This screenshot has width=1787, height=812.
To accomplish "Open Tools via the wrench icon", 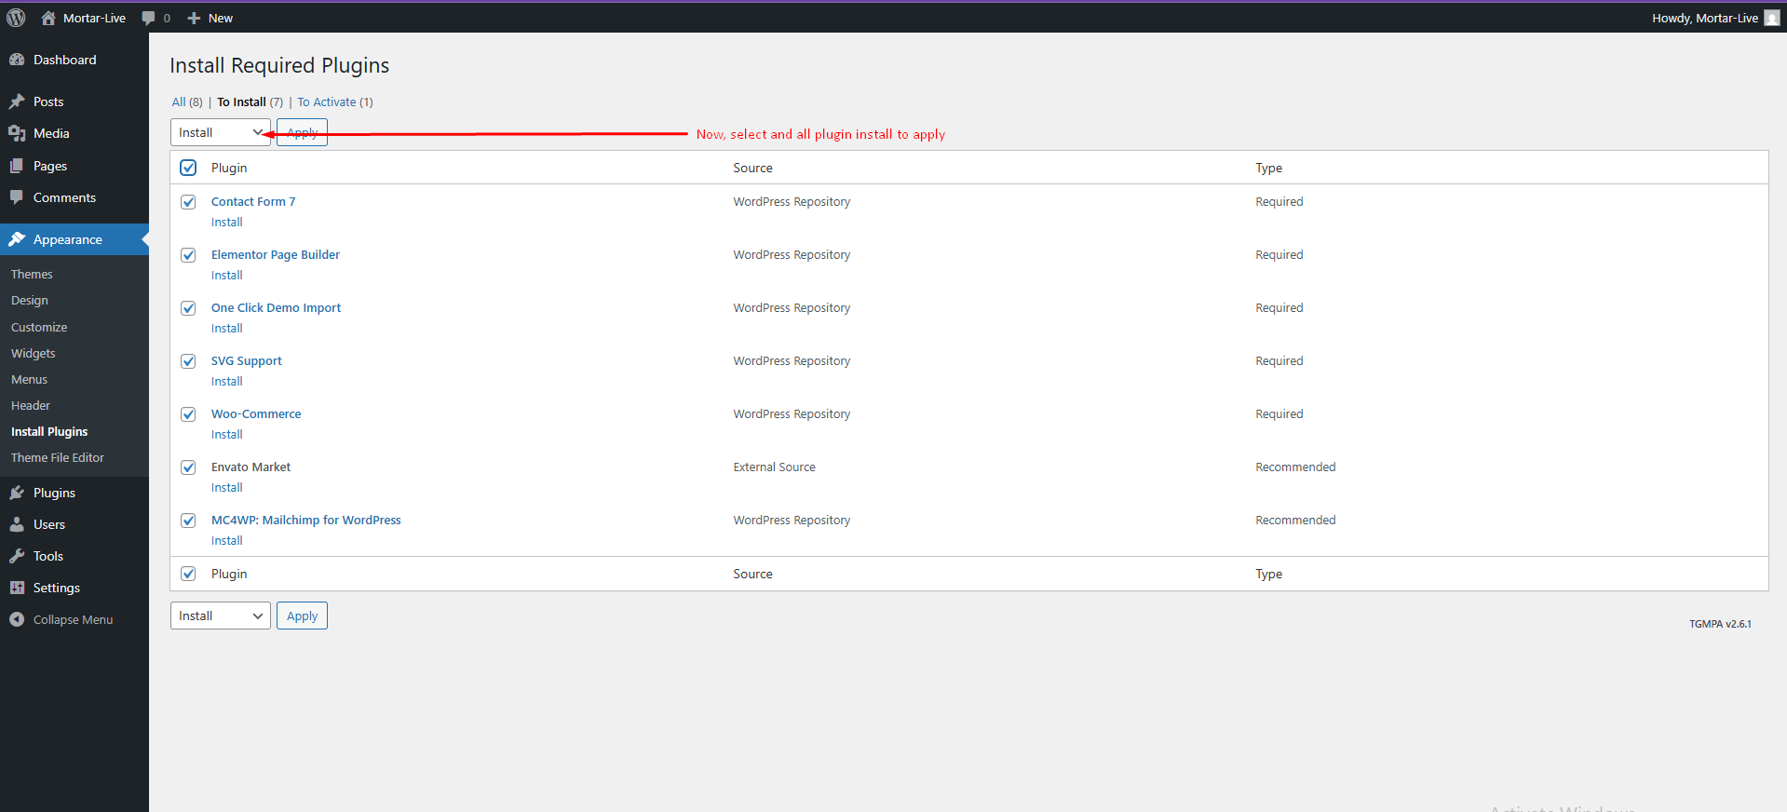I will [17, 556].
